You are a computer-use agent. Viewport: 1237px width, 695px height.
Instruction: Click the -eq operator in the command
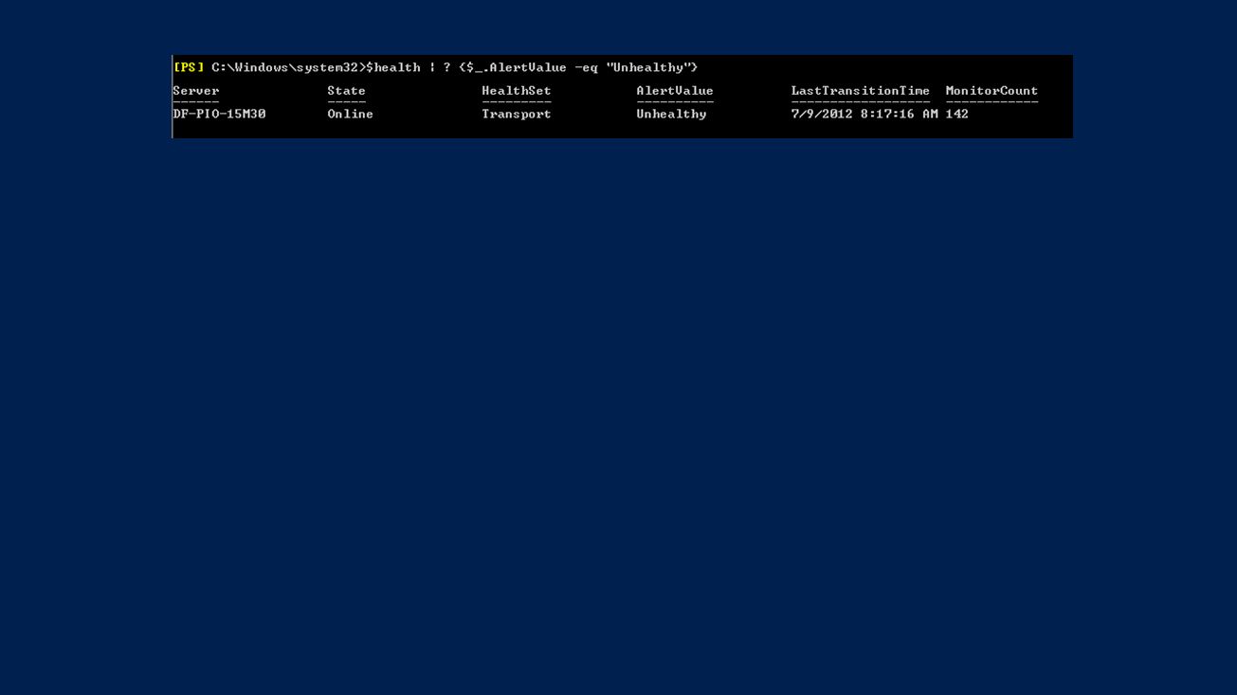[x=587, y=67]
